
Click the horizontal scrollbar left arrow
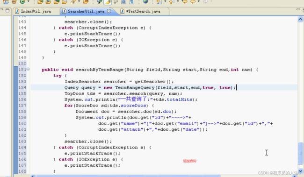33,176
